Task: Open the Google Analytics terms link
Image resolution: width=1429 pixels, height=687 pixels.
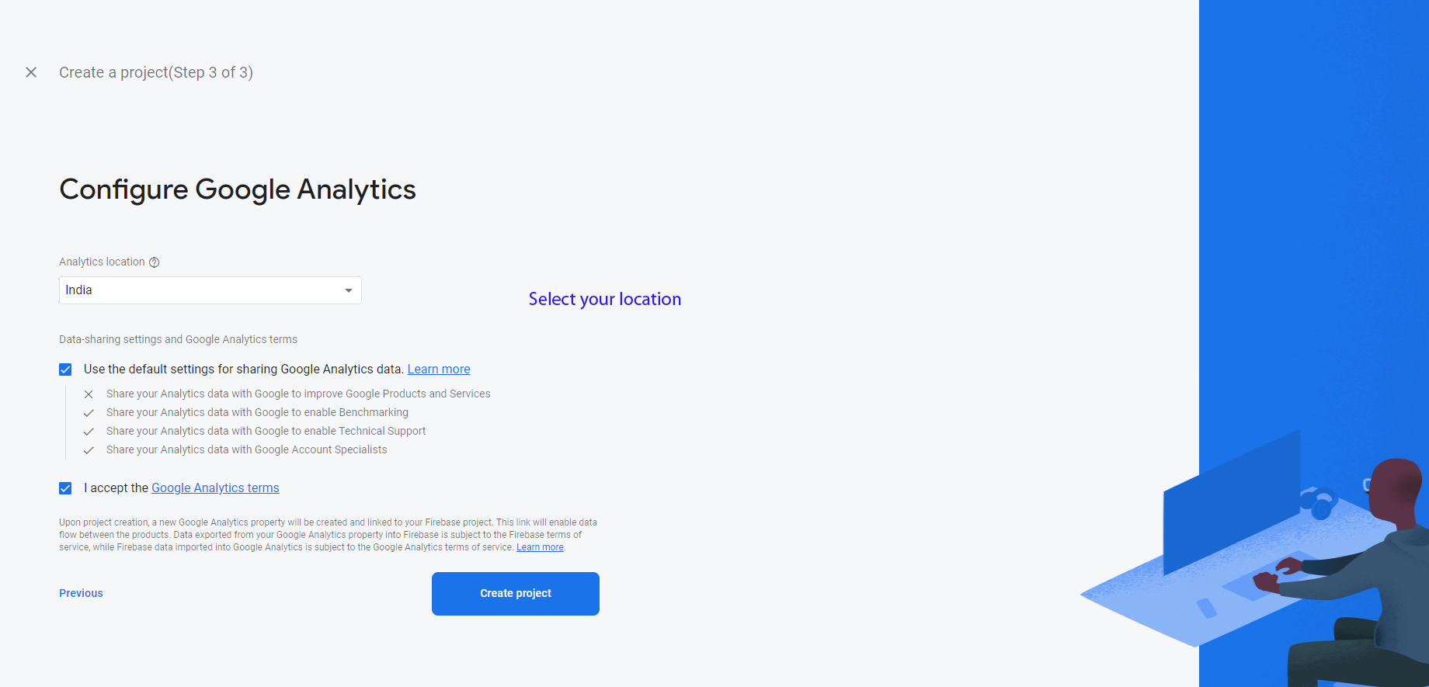Action: click(215, 488)
